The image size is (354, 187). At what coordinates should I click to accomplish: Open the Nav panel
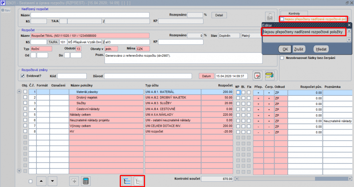point(6,10)
